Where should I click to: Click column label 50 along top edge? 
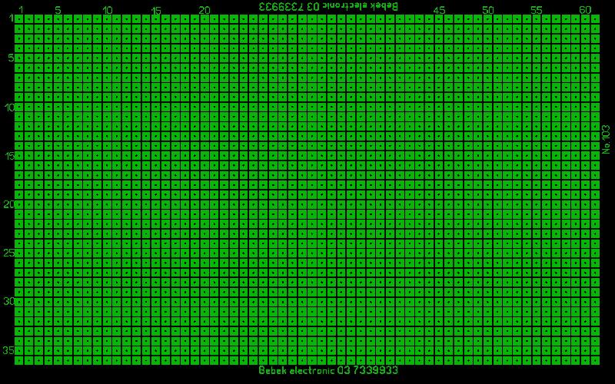tap(488, 10)
